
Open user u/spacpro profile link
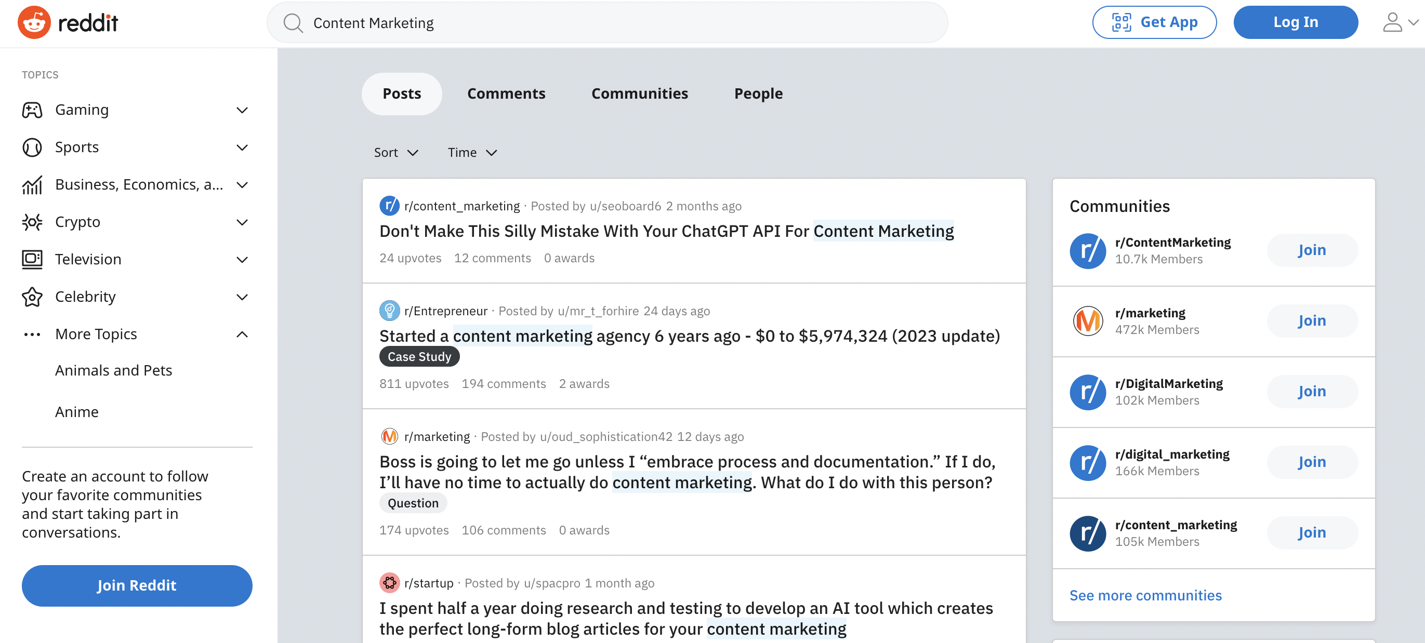click(551, 583)
